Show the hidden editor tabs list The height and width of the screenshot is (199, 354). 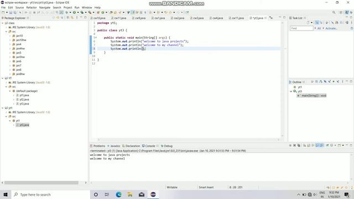[271, 18]
